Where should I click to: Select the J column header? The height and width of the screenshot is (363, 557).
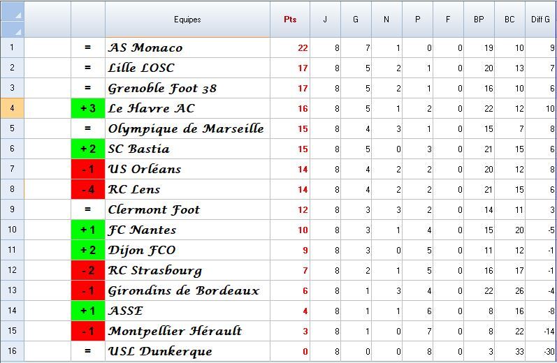coord(325,20)
